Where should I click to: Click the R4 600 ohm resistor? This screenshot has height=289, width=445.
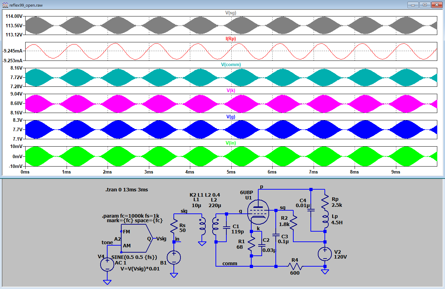(295, 267)
